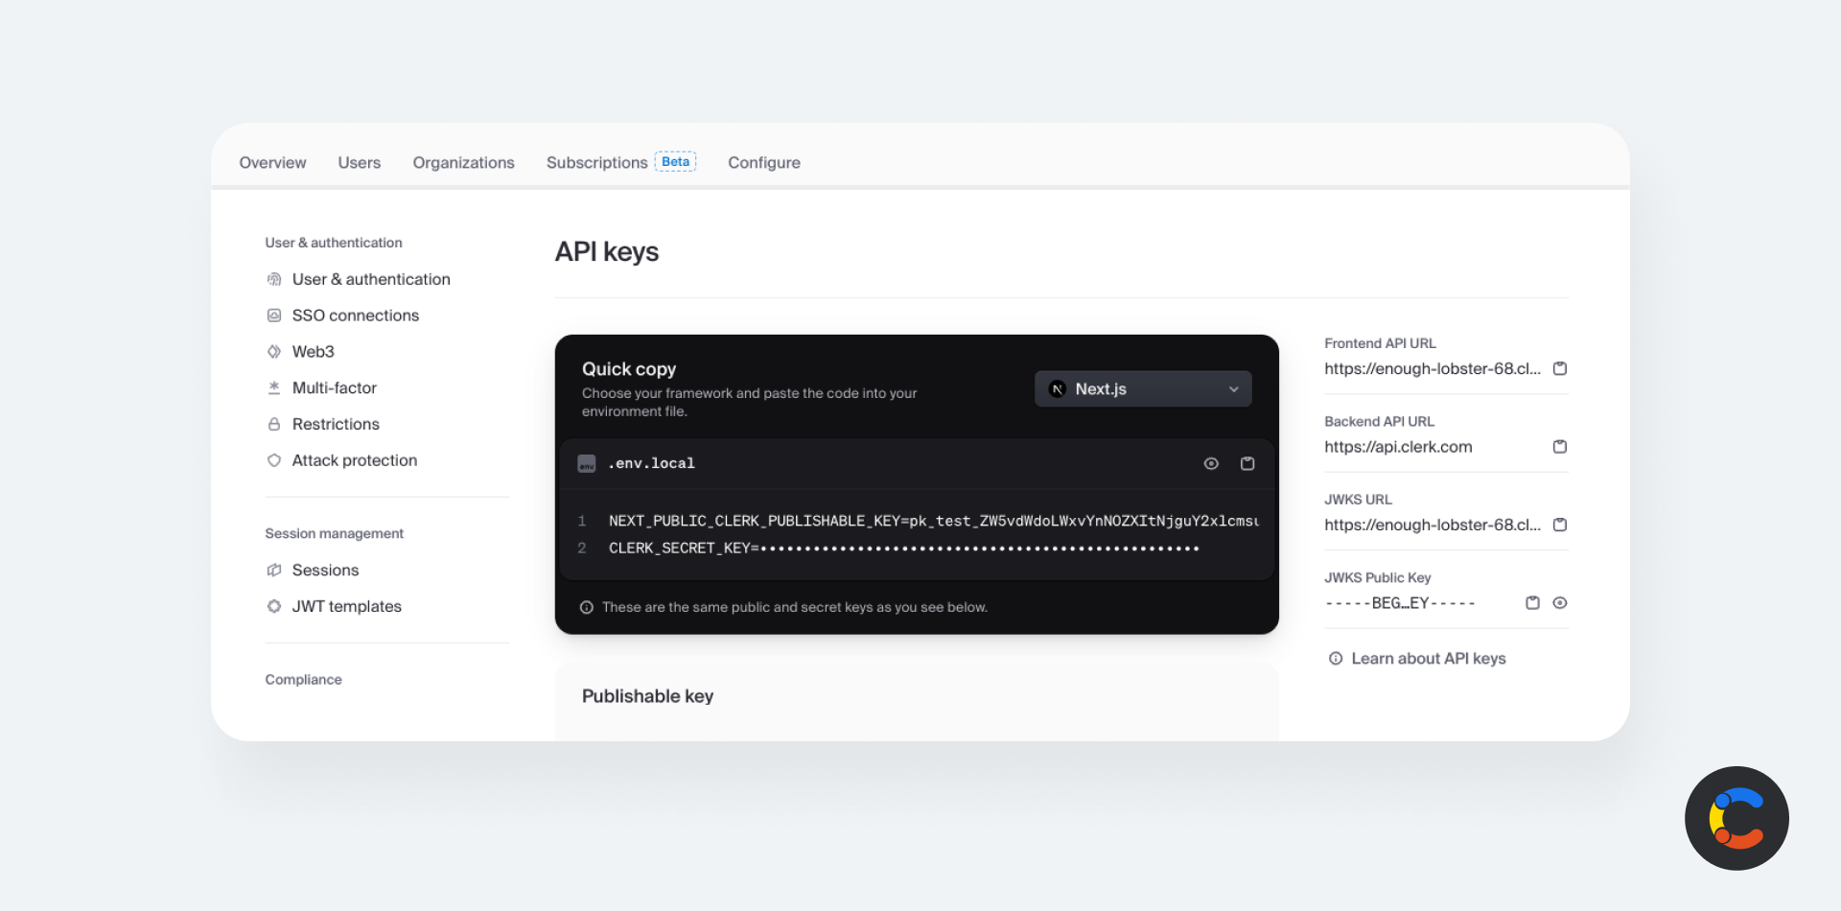Go to the Subscriptions Beta tab

[619, 163]
